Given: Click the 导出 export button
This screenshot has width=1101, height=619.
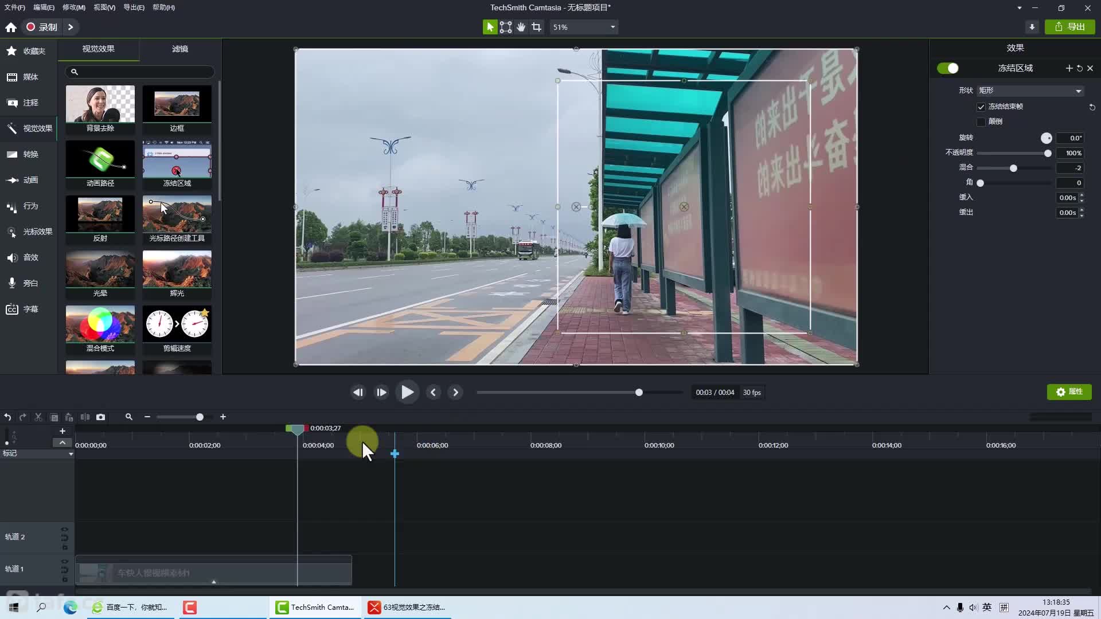Looking at the screenshot, I should point(1070,27).
